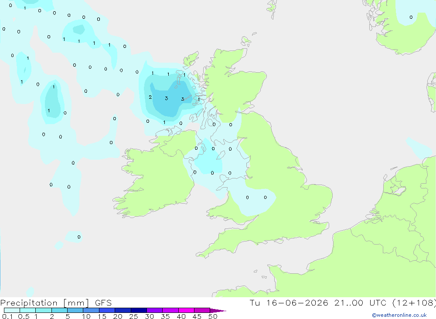
Task: Click the "0.1" legend label
Action: pos(7,316)
